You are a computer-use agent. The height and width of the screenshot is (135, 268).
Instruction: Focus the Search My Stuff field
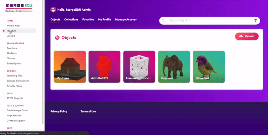pyautogui.click(x=210, y=21)
